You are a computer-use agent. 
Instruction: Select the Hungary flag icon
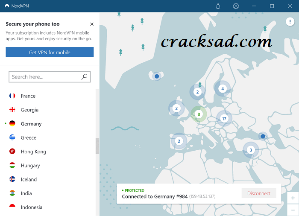pos(12,165)
